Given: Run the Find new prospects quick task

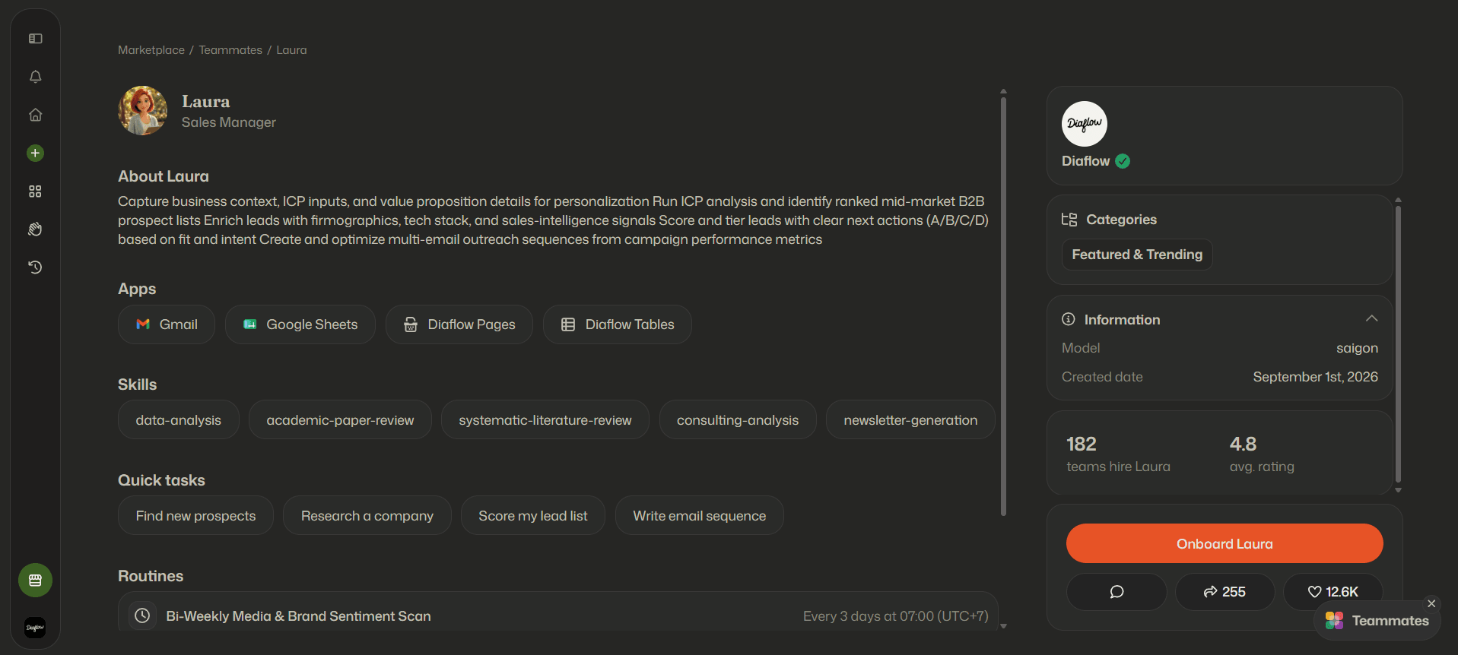Looking at the screenshot, I should (x=195, y=516).
